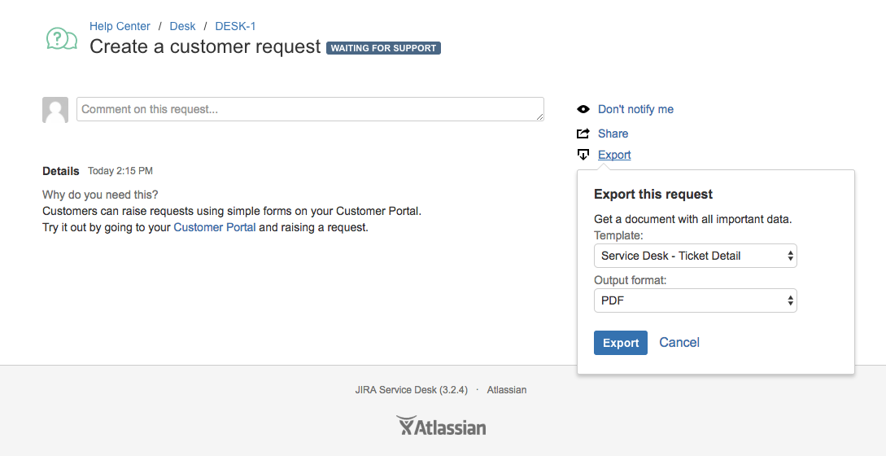Image resolution: width=886 pixels, height=456 pixels.
Task: Click the user avatar next to comment box
Action: click(x=55, y=110)
